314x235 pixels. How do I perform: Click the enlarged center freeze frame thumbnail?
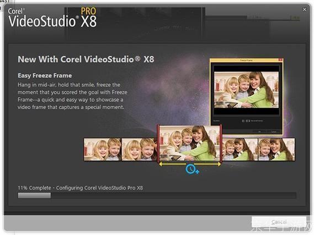(189, 143)
